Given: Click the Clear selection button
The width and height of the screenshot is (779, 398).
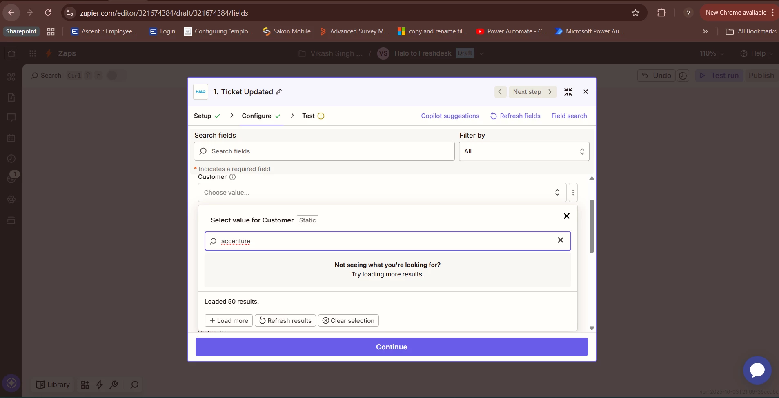Looking at the screenshot, I should coord(348,321).
